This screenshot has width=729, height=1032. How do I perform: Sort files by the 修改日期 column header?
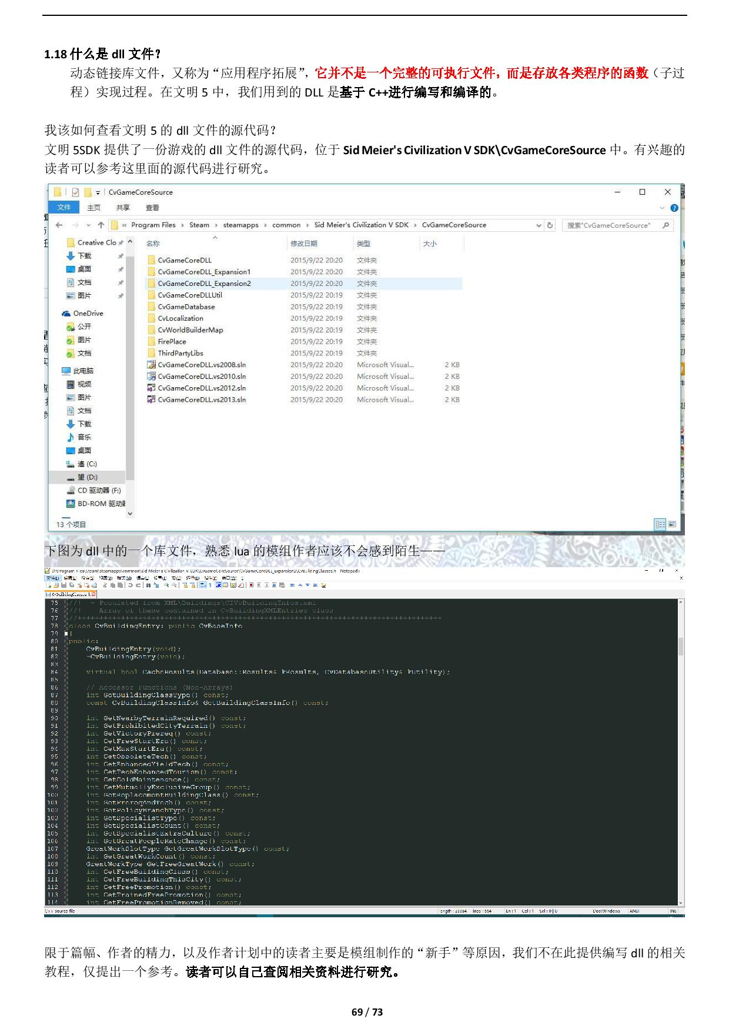304,244
